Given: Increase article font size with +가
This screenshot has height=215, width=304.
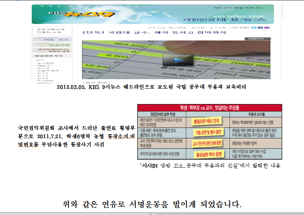Looking at the screenshot, I should (152, 28).
